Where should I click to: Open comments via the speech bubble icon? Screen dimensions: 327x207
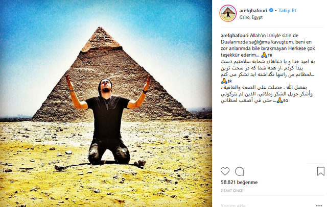[x=240, y=171]
